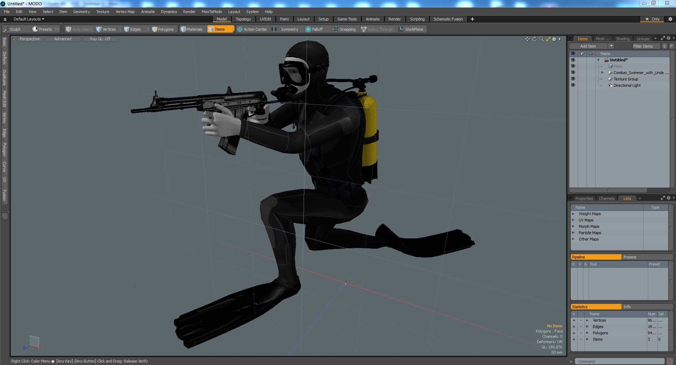The image size is (676, 365).
Task: Click the Filter Items field
Action: 646,46
